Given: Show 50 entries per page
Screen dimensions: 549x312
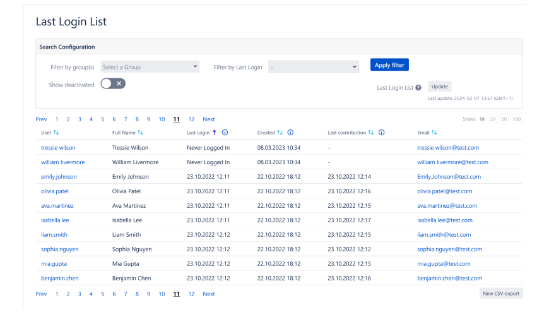Looking at the screenshot, I should point(505,119).
